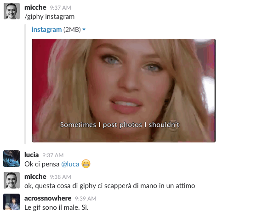Open lucia's blue-hair profile avatar
The height and width of the screenshot is (213, 262).
click(11, 159)
